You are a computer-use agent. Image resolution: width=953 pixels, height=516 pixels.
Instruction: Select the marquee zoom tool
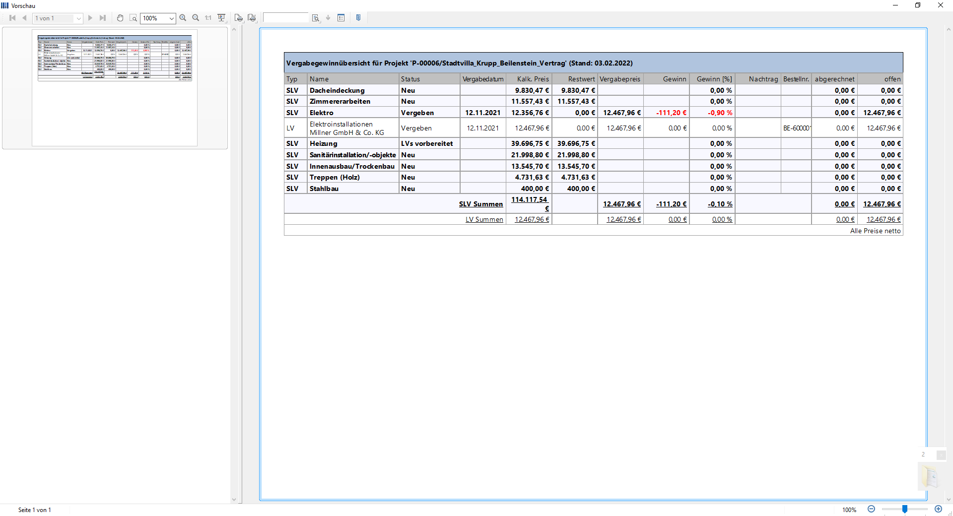tap(133, 18)
